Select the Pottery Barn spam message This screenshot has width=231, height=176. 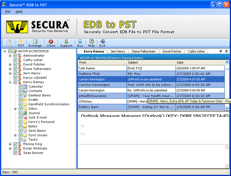click(151, 107)
